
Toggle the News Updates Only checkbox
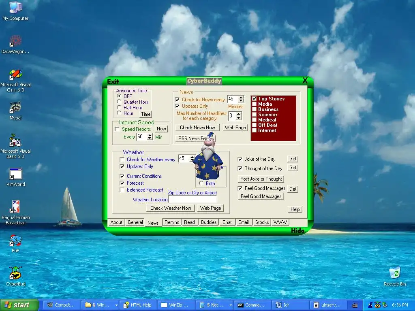pyautogui.click(x=177, y=106)
